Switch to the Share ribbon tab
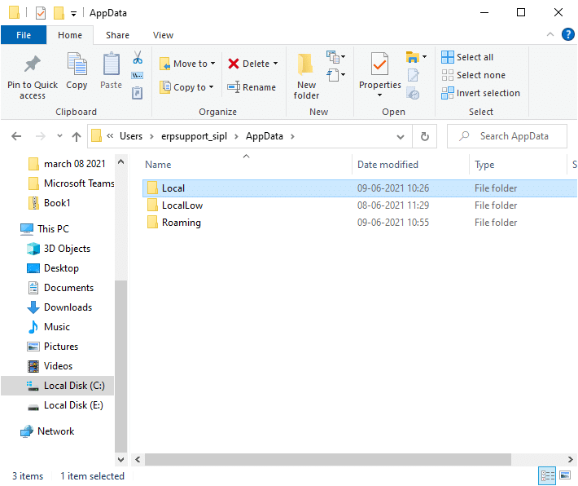 pyautogui.click(x=117, y=35)
